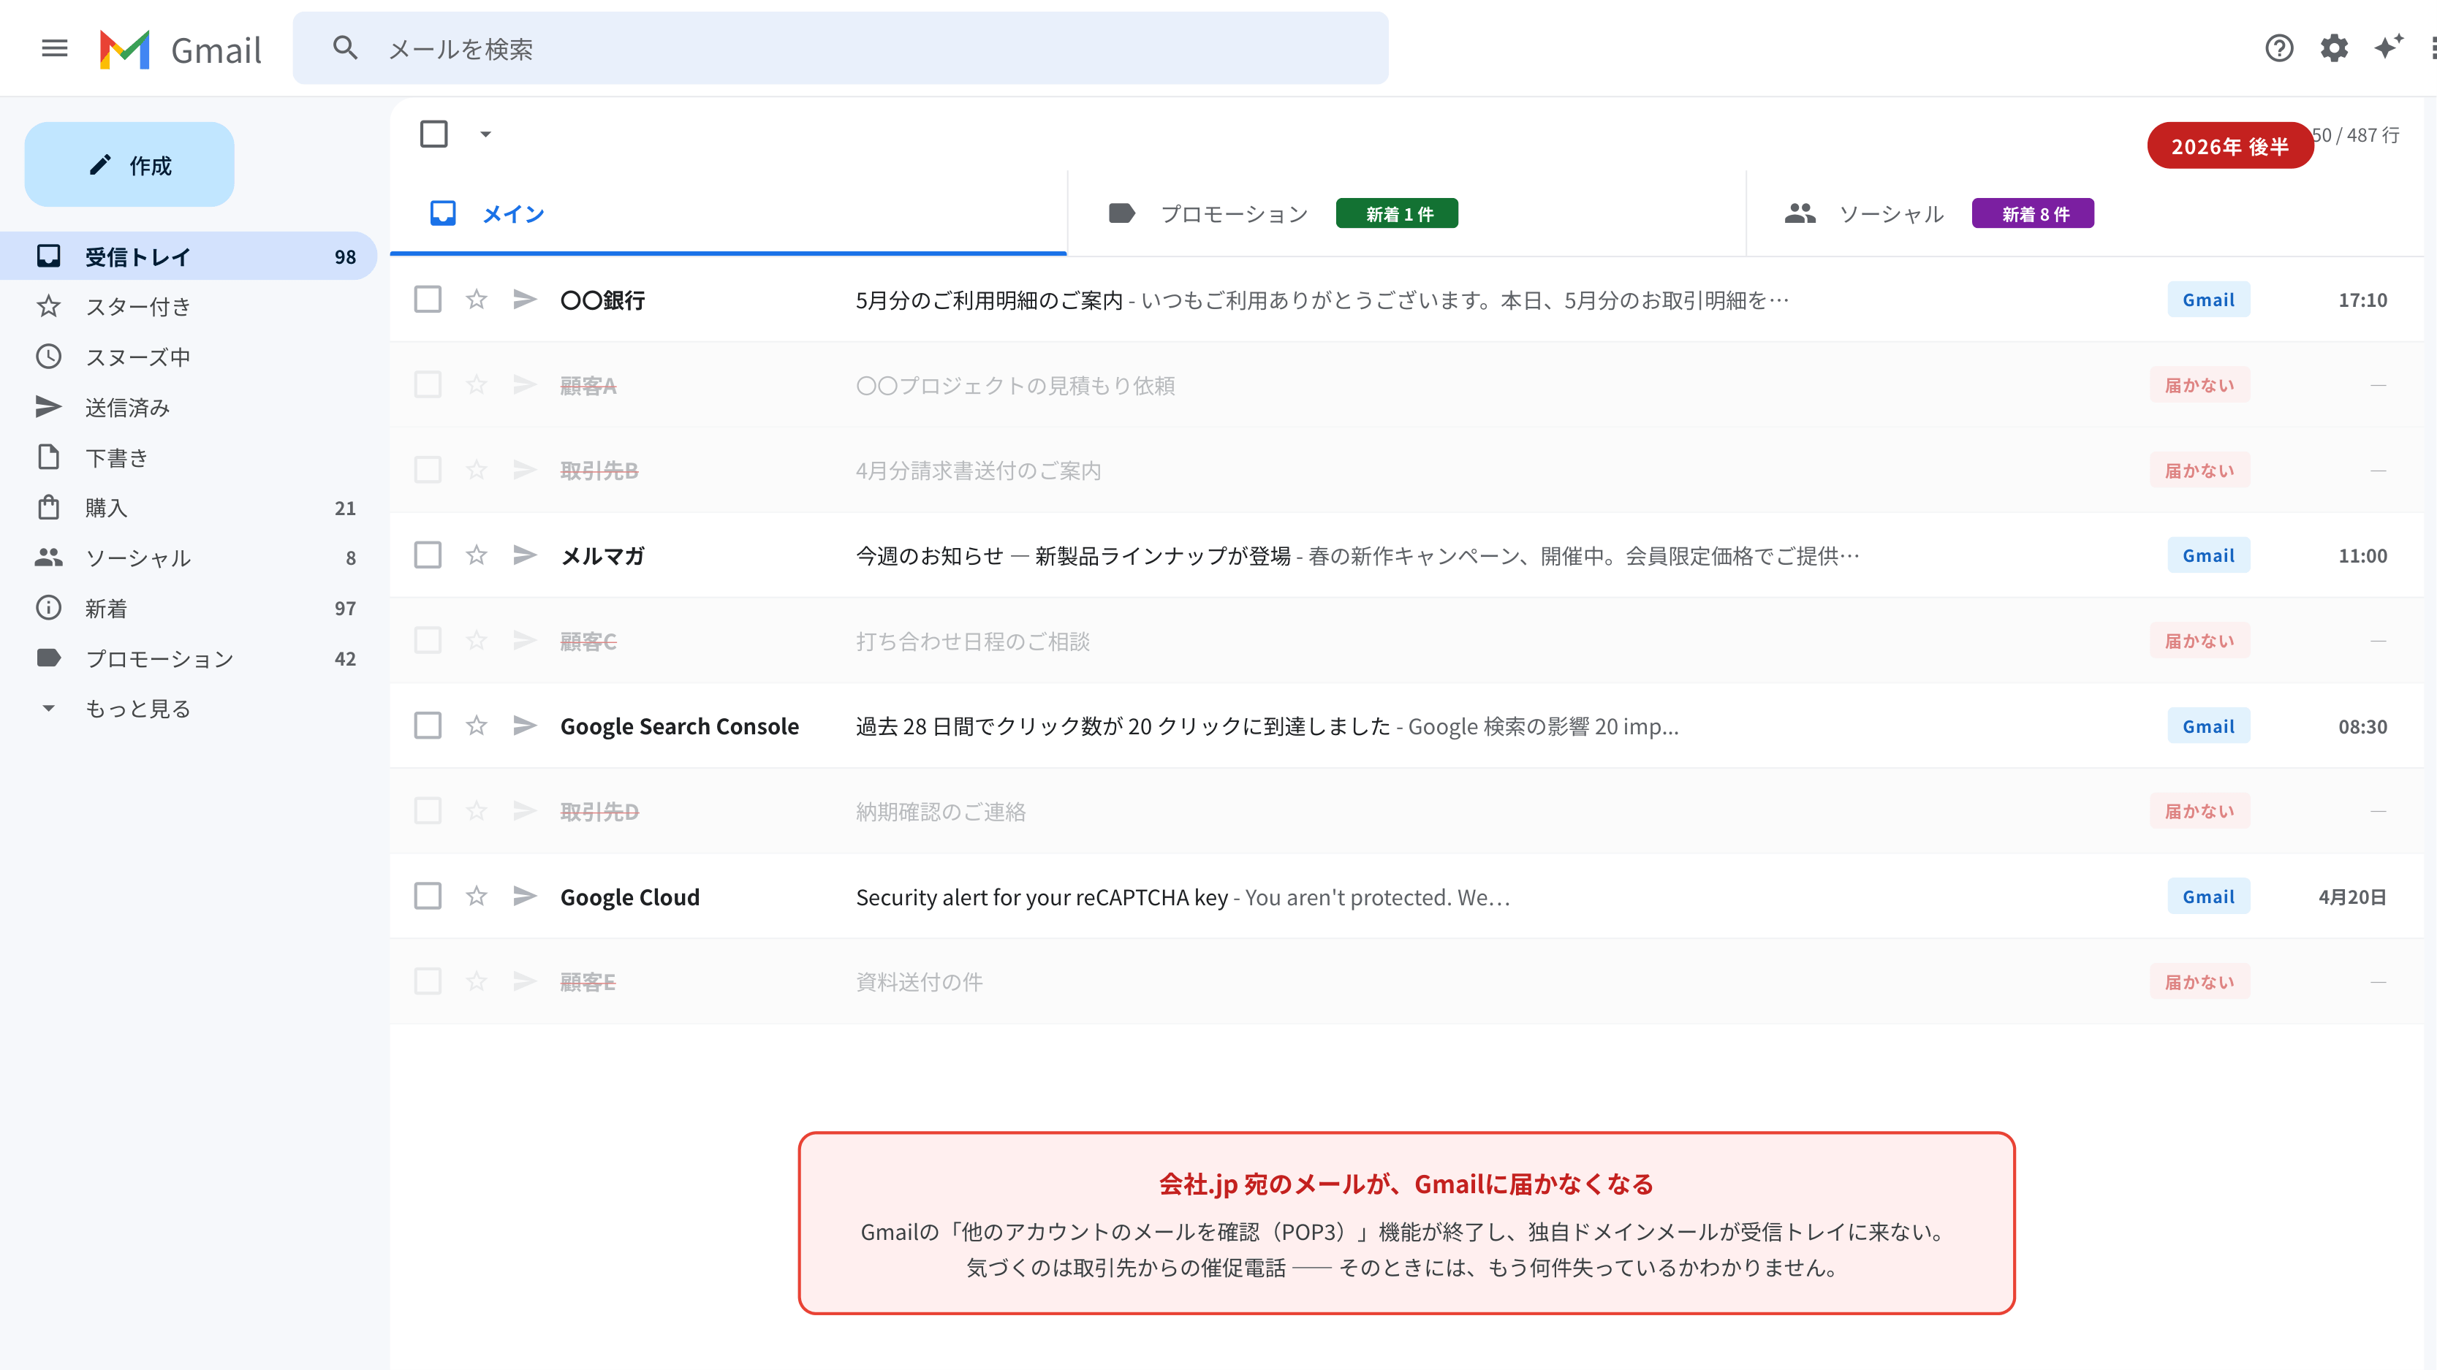Switch to the メイン tab
Viewport: 2437px width, 1370px height.
click(x=729, y=213)
